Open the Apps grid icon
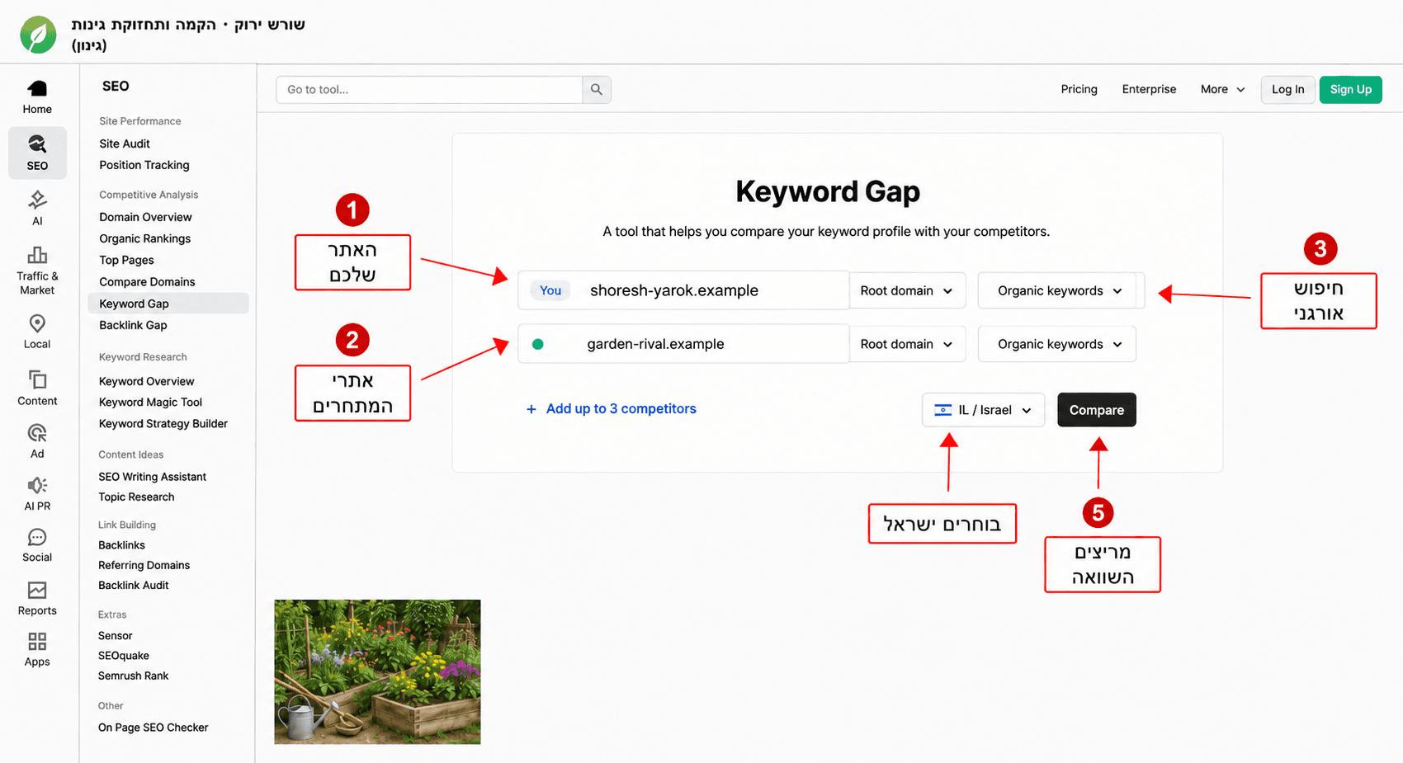The height and width of the screenshot is (763, 1403). (37, 642)
